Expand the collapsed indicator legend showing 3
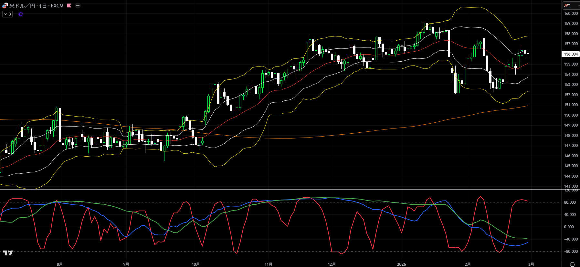This screenshot has height=267, width=580. 7,14
